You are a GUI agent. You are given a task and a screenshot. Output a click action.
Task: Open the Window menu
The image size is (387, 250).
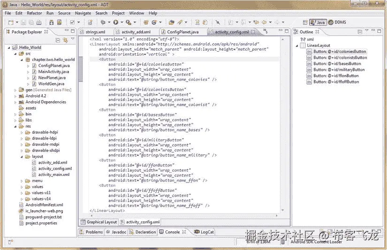click(x=137, y=13)
